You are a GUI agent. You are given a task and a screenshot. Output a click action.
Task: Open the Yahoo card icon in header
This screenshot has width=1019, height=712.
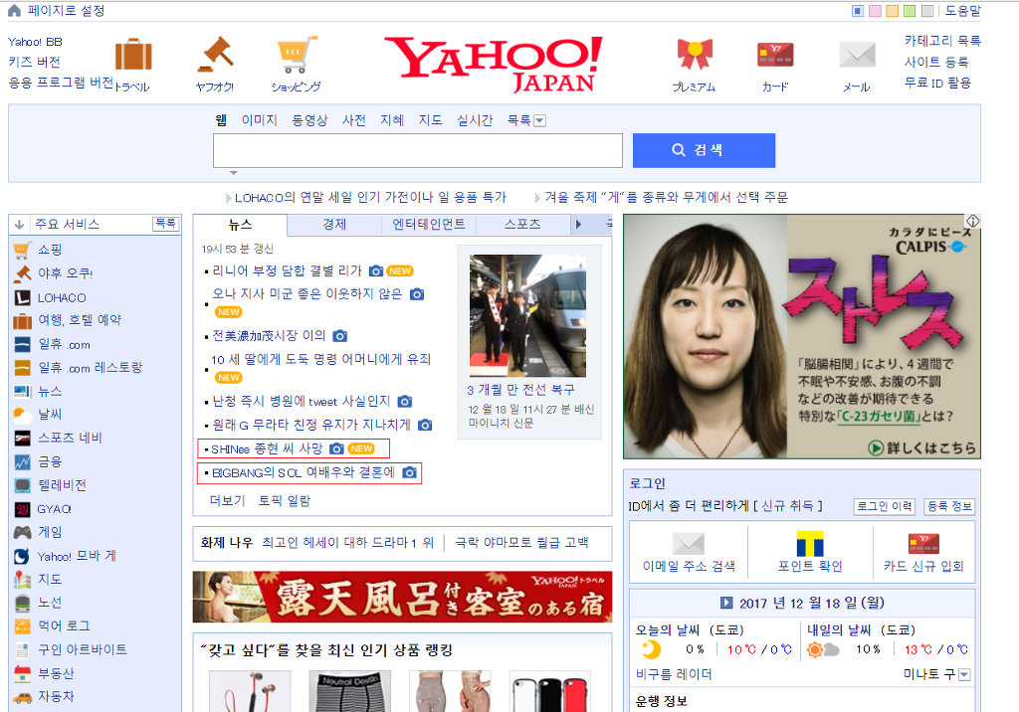[x=775, y=55]
